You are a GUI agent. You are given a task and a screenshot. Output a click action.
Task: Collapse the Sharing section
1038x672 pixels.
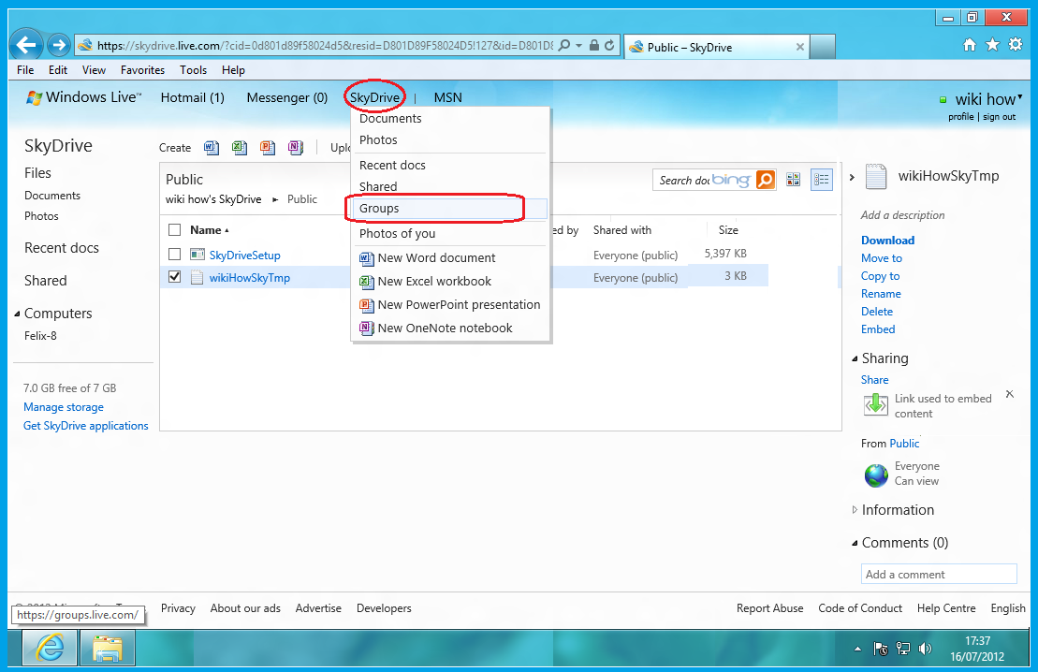[x=855, y=358]
